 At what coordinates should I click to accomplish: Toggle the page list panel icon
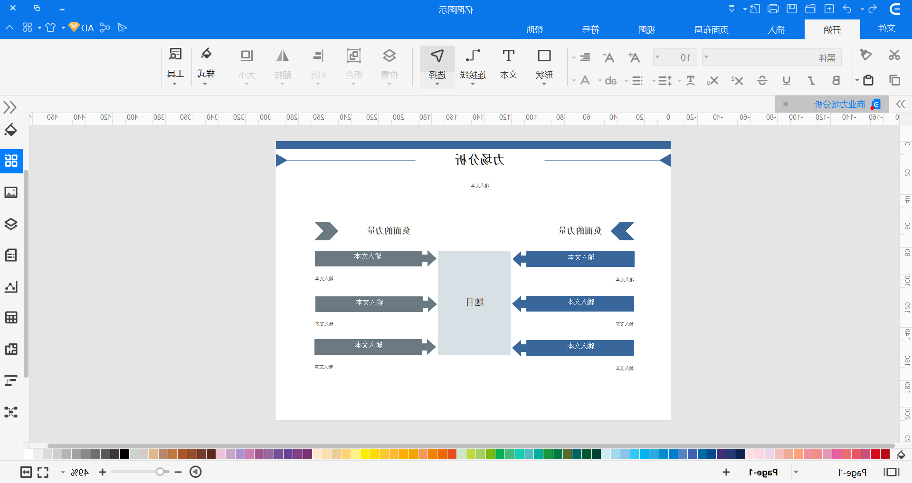click(x=892, y=472)
